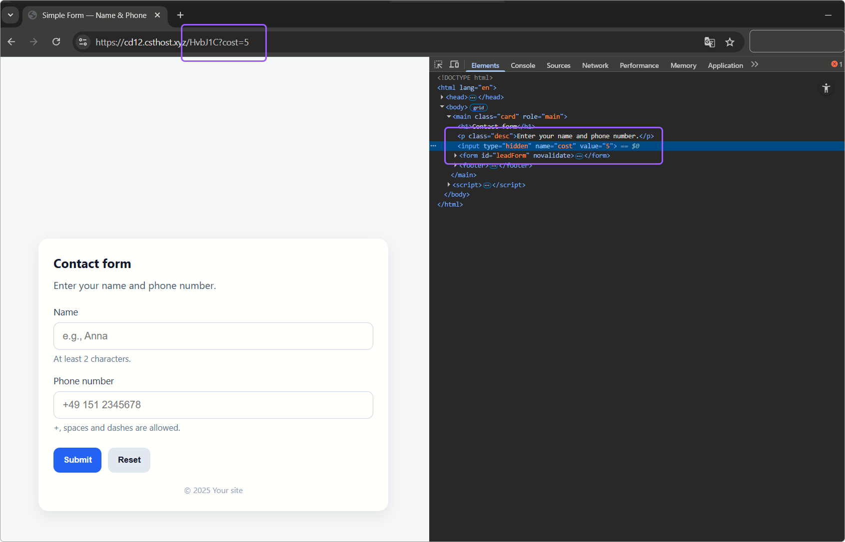Focus the Name input field
The height and width of the screenshot is (542, 845).
(x=213, y=336)
